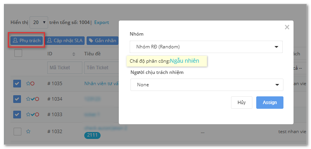Sort tickets by the ID column arrows

pyautogui.click(x=74, y=54)
